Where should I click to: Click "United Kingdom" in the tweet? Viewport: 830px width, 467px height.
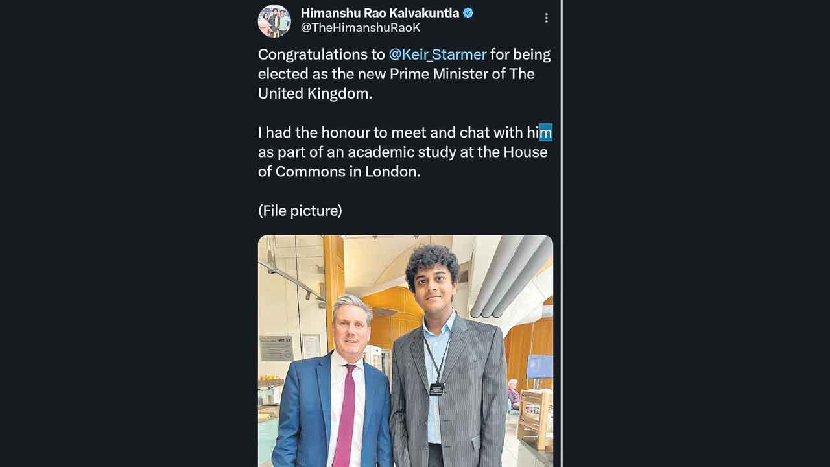314,93
